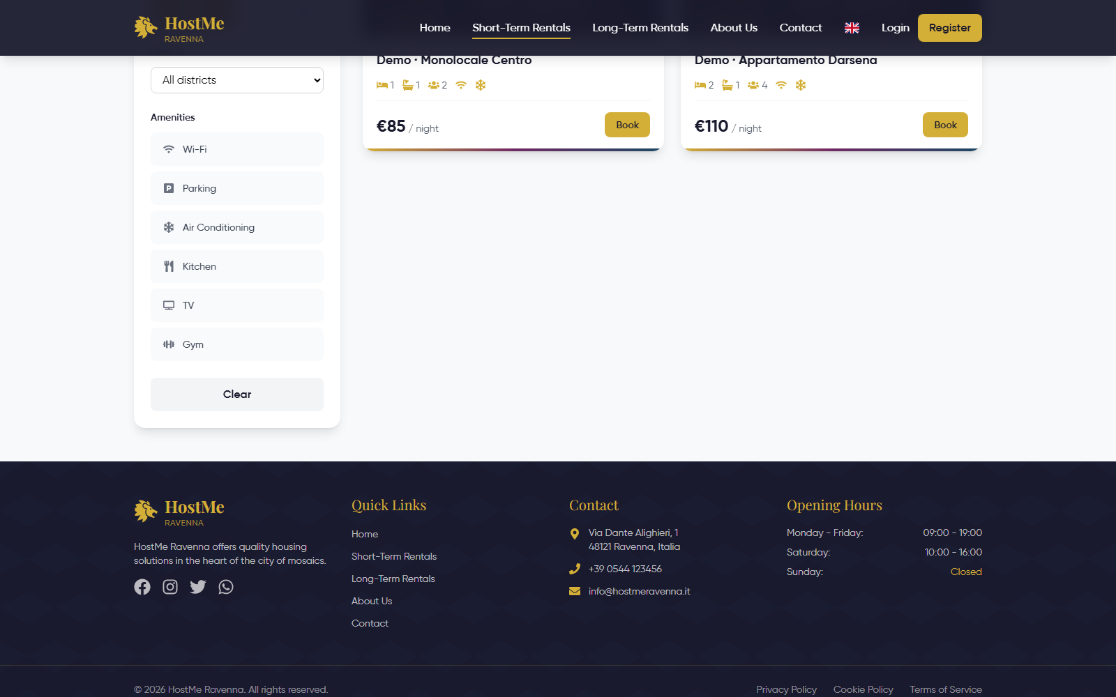Click the envelope icon in footer Contact
Viewport: 1116px width, 697px height.
click(575, 591)
